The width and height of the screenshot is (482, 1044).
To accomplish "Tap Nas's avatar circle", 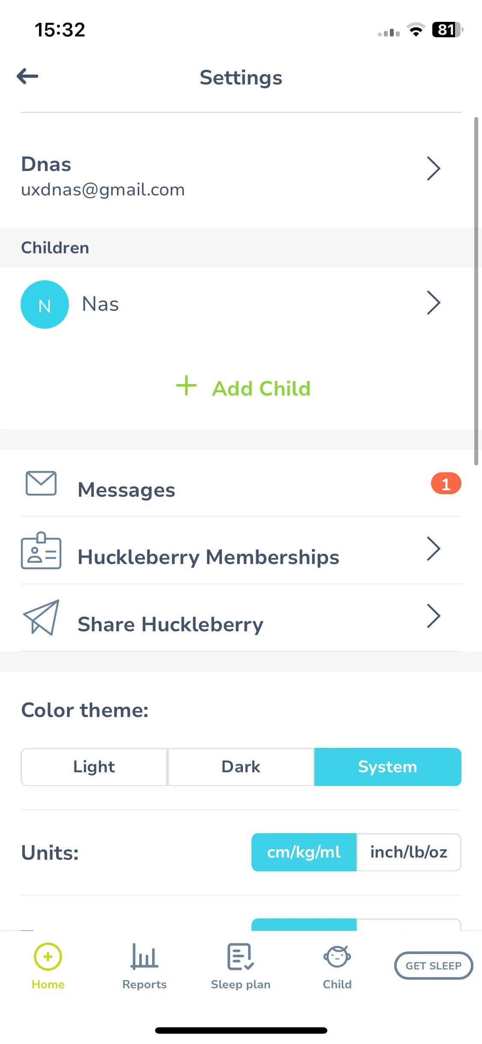I will point(45,305).
